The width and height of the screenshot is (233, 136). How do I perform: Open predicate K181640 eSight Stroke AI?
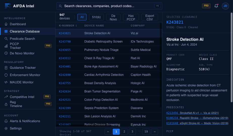pyautogui.click(x=197, y=123)
